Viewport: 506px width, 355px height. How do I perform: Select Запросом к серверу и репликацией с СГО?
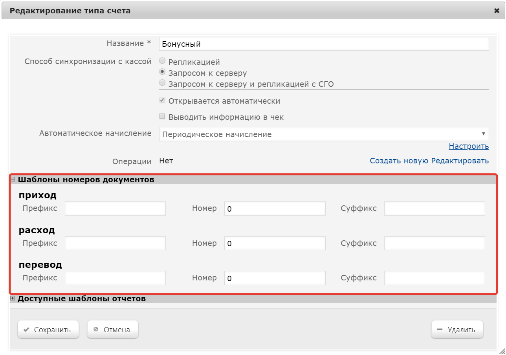click(x=162, y=83)
